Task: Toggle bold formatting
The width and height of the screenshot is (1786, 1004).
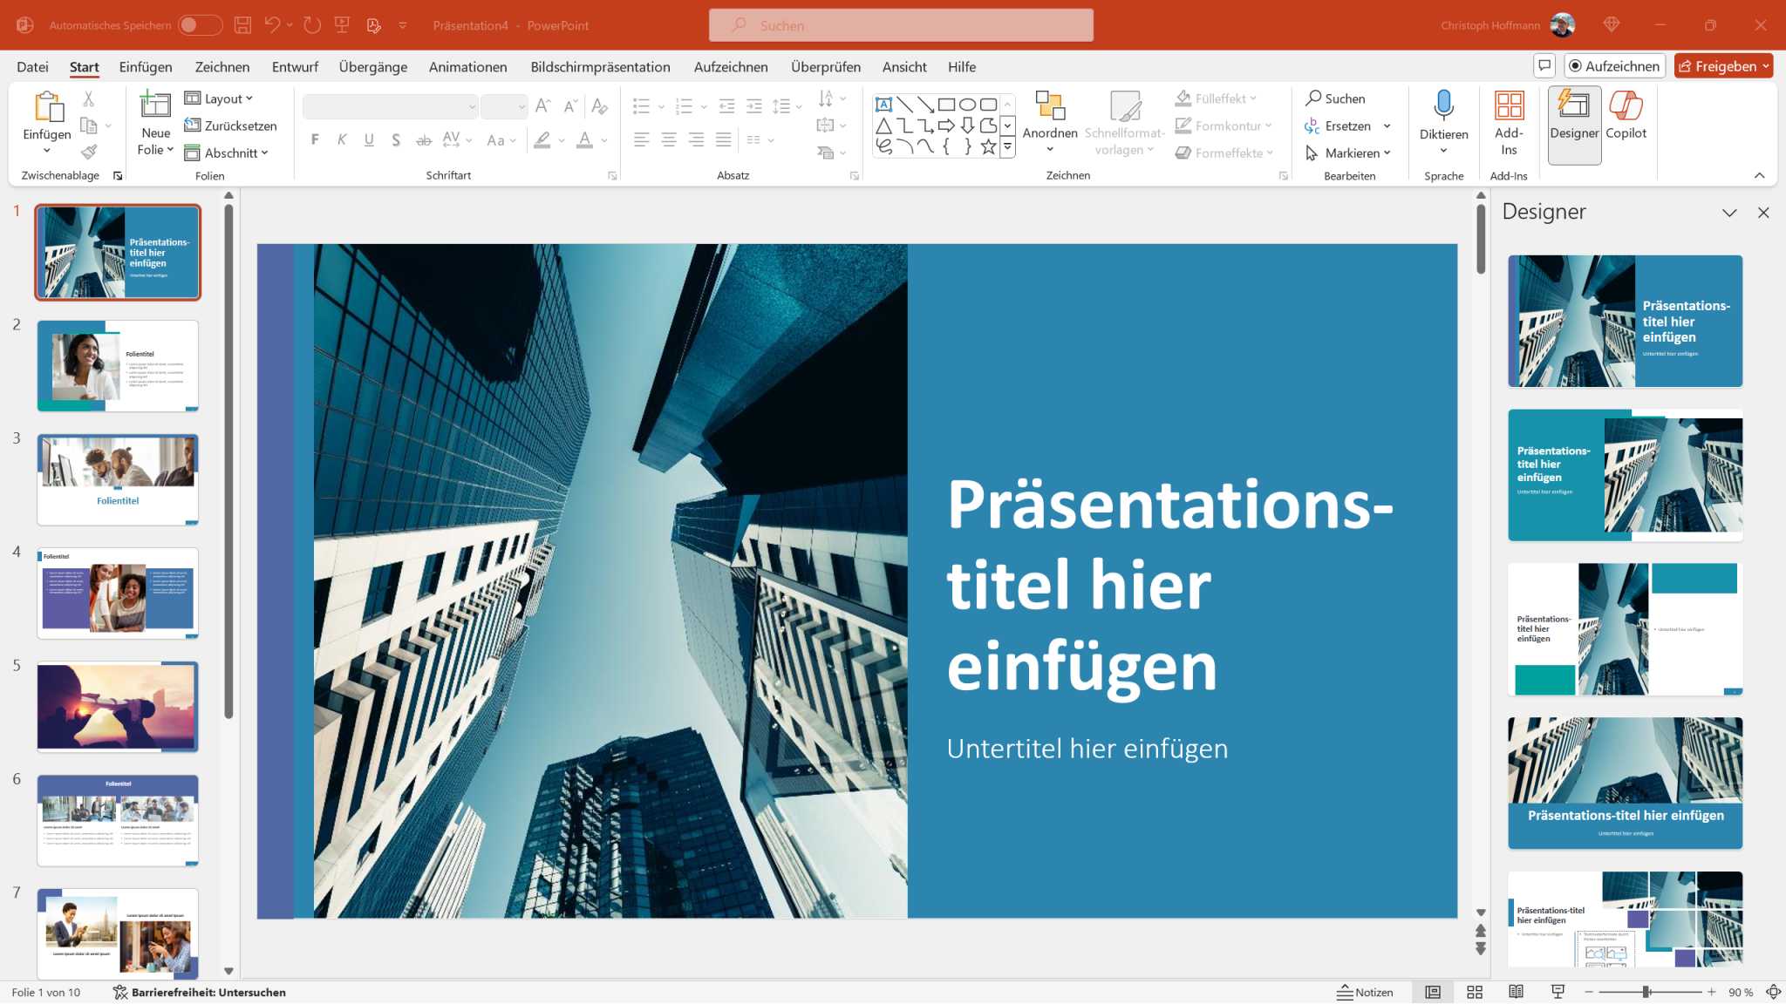Action: [x=315, y=139]
